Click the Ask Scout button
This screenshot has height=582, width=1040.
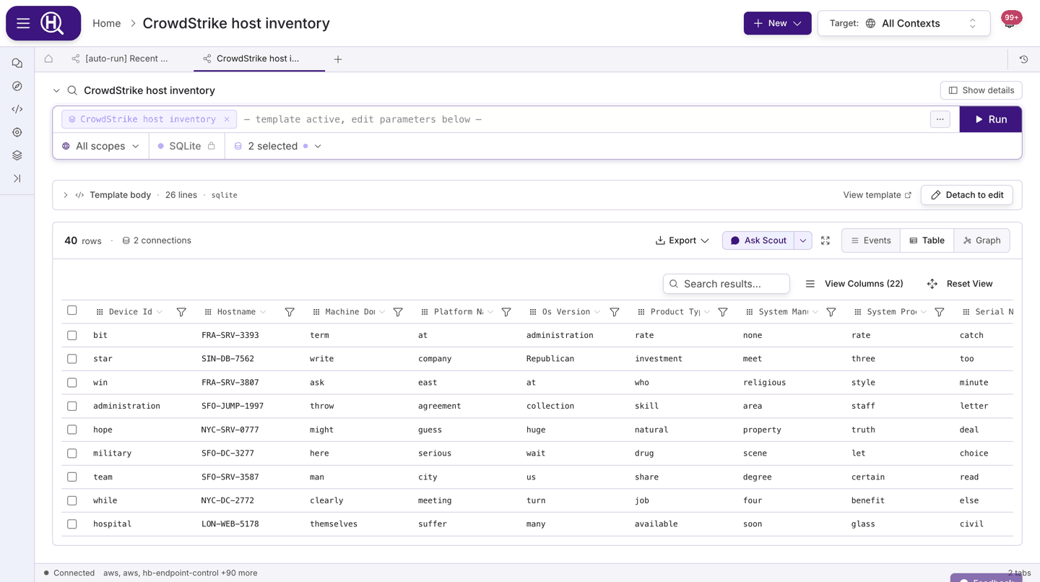click(x=758, y=240)
